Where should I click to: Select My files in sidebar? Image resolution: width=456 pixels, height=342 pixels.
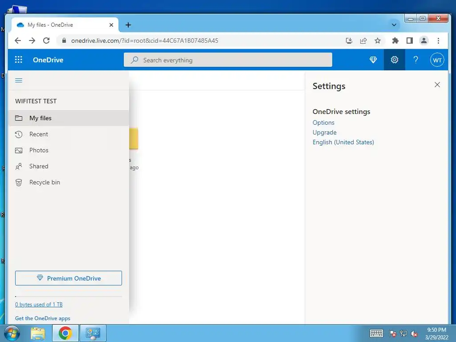[69, 118]
